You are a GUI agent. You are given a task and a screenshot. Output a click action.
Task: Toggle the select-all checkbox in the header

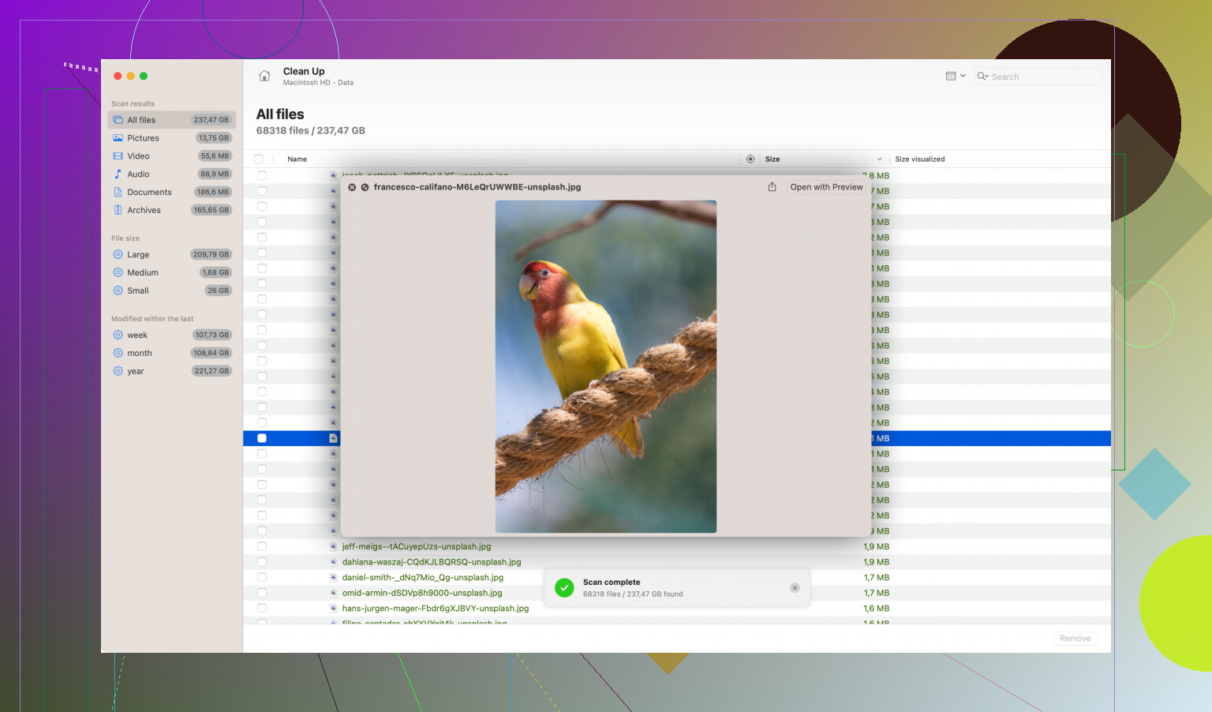pyautogui.click(x=259, y=159)
